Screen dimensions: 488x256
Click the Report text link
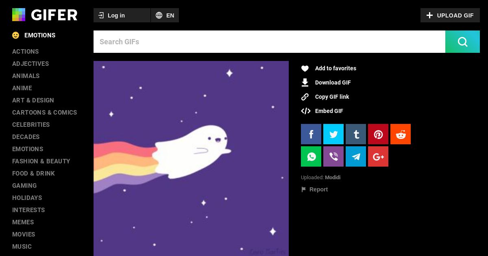318,189
